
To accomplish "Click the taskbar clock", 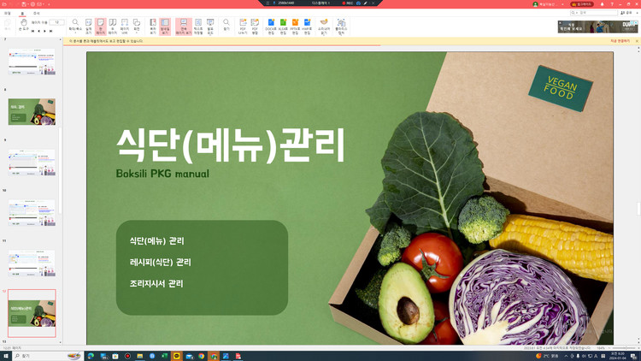I will [616, 356].
